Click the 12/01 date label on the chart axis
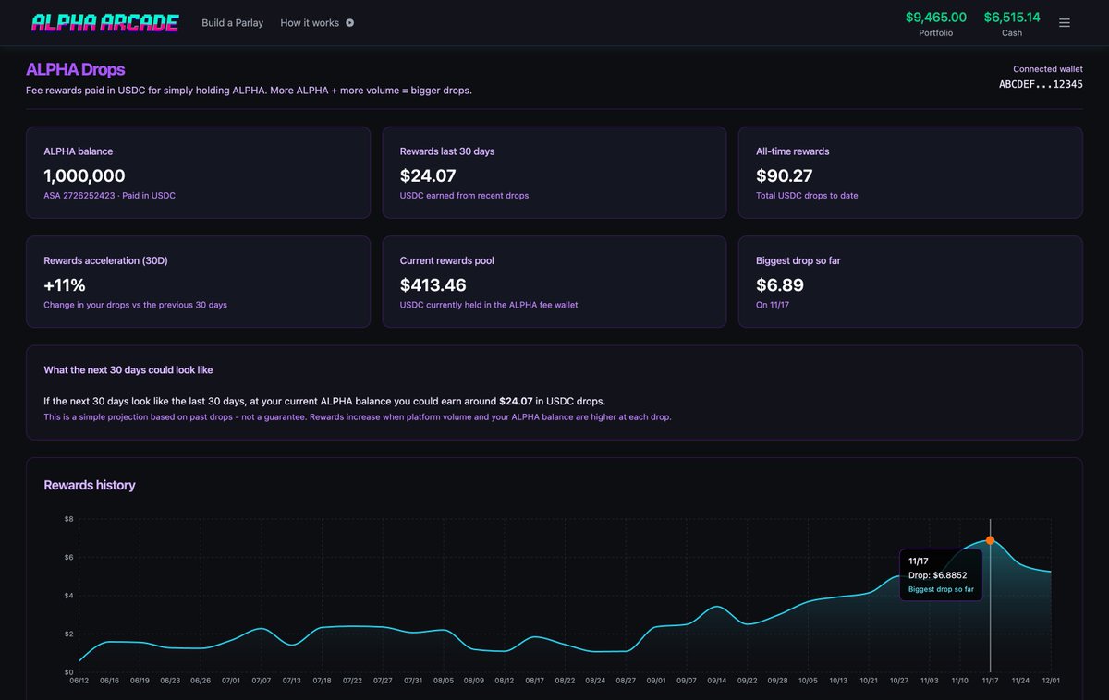This screenshot has width=1109, height=700. pyautogui.click(x=1052, y=679)
